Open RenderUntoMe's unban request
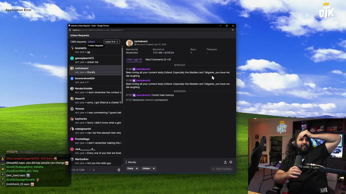The height and width of the screenshot is (194, 346). point(95,90)
